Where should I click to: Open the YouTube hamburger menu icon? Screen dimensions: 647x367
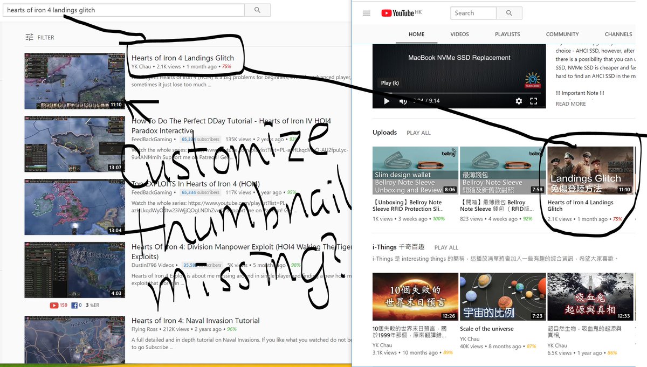coord(367,13)
